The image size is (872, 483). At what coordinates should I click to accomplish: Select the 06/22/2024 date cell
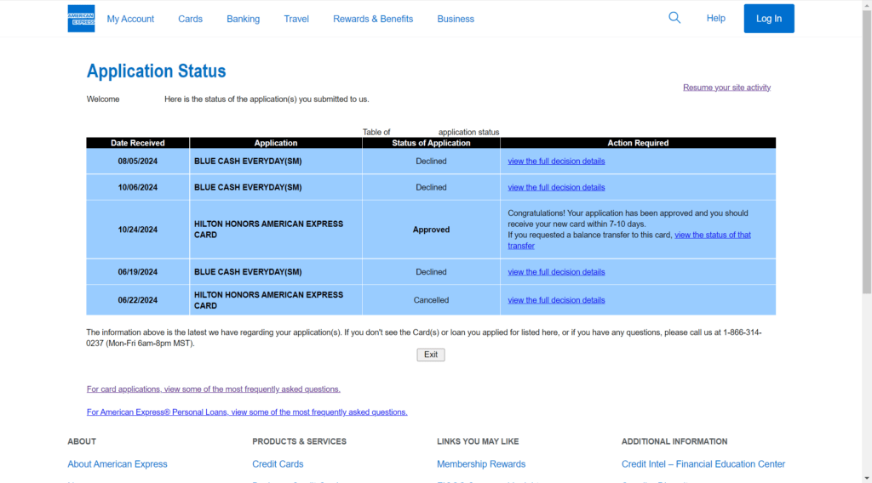pyautogui.click(x=137, y=300)
